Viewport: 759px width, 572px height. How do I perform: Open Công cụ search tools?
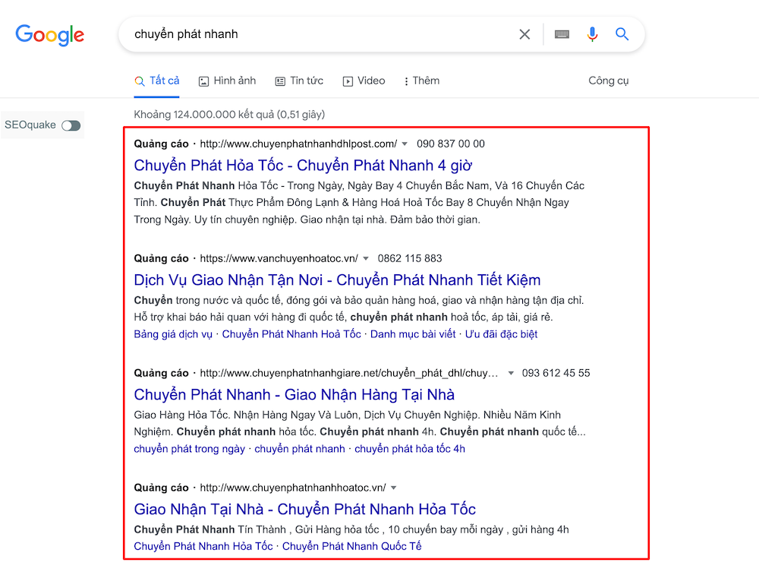(x=608, y=81)
